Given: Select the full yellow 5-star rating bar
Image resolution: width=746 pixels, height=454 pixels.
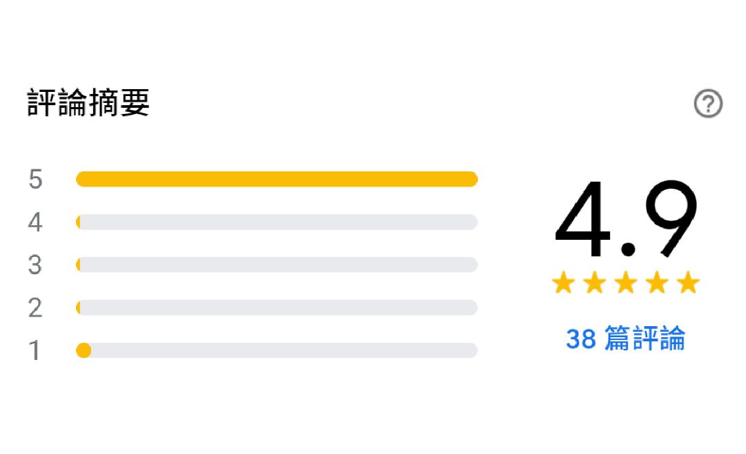Looking at the screenshot, I should 276,179.
